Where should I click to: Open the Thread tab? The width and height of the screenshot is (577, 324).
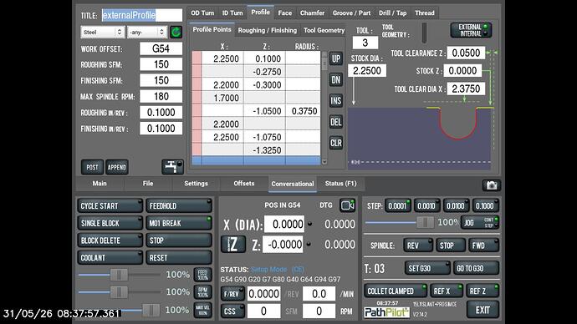[x=425, y=13]
